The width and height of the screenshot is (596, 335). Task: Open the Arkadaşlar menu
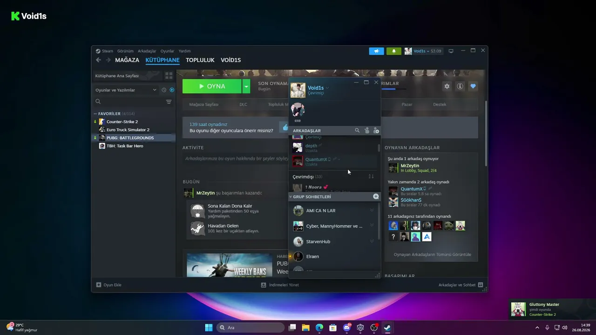[147, 51]
